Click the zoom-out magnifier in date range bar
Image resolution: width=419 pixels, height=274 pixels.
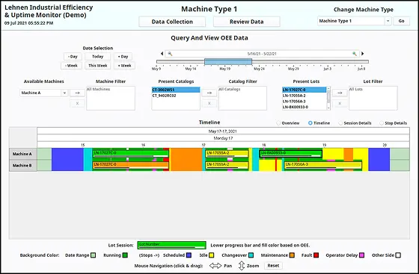(x=170, y=54)
